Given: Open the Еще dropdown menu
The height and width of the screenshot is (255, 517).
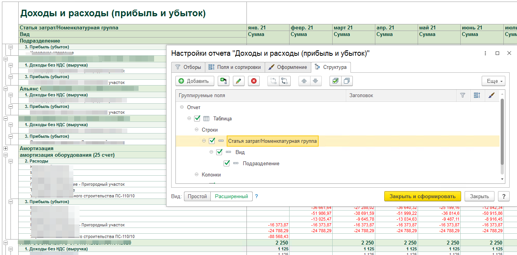Looking at the screenshot, I should pyautogui.click(x=493, y=81).
